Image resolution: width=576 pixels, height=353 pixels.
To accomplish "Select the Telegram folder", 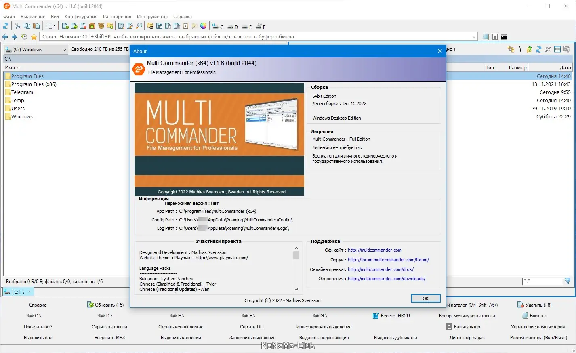I will point(22,92).
